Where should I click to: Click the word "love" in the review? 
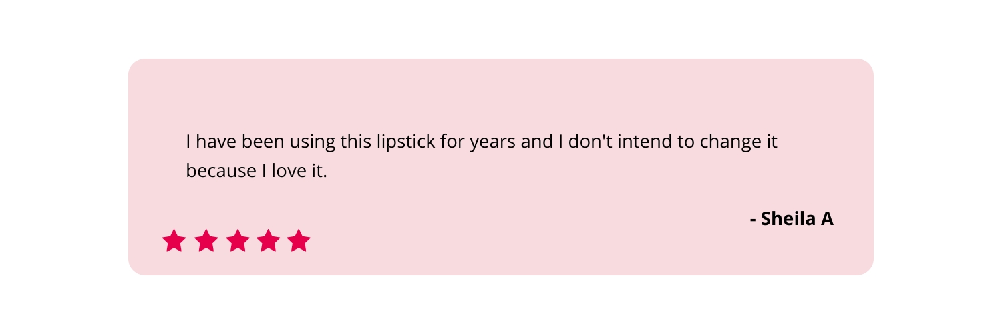tap(287, 171)
